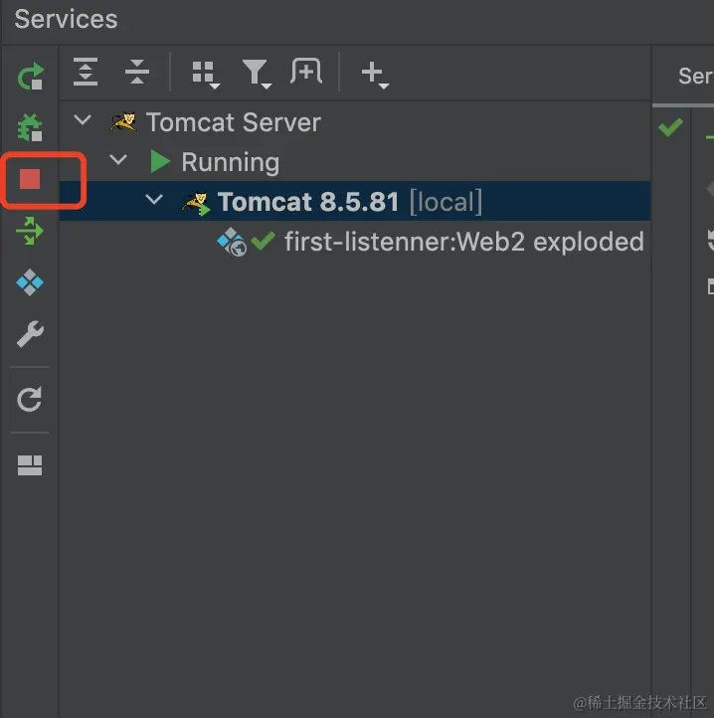The height and width of the screenshot is (718, 714).
Task: Click the Deploy All green arrow icon
Action: (x=31, y=232)
